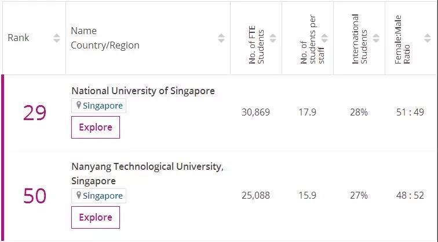Open Singapore tag under Nanyang Technological
Screen dimensions: 438x242
[x=103, y=196]
